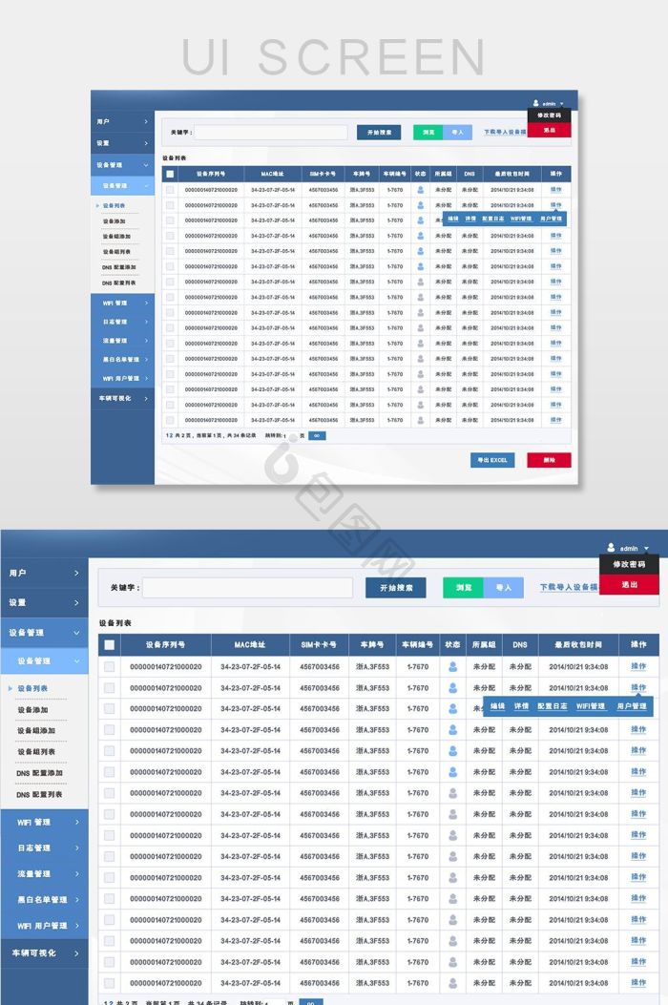Click the GO page-jump button in the small preview
The width and height of the screenshot is (668, 1005).
[317, 436]
